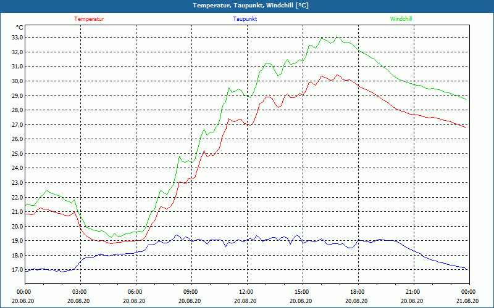
Task: Click the '00:00' label above '21.08.20'
Action: click(x=468, y=292)
